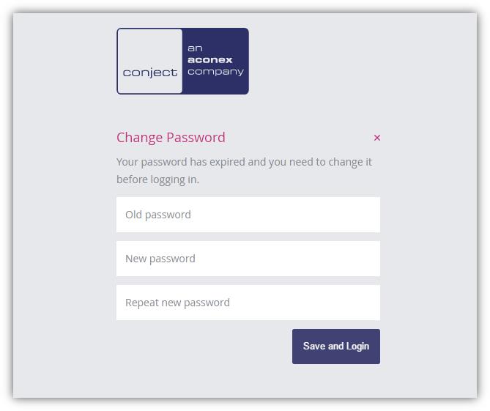The height and width of the screenshot is (411, 490).
Task: Click 'New password' placeholder text
Action: 160,259
